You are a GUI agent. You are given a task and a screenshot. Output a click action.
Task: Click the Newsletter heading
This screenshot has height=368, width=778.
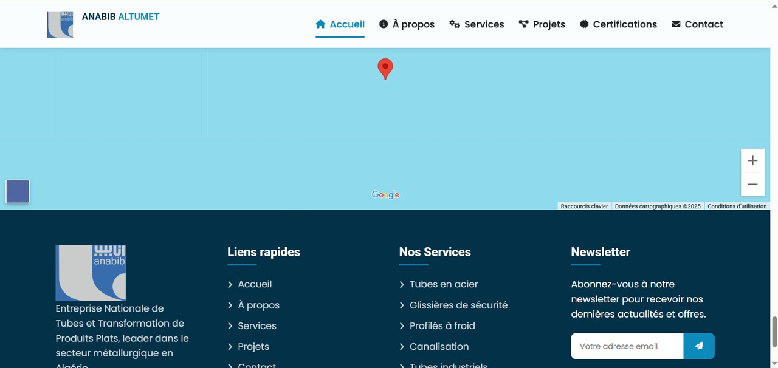(601, 252)
